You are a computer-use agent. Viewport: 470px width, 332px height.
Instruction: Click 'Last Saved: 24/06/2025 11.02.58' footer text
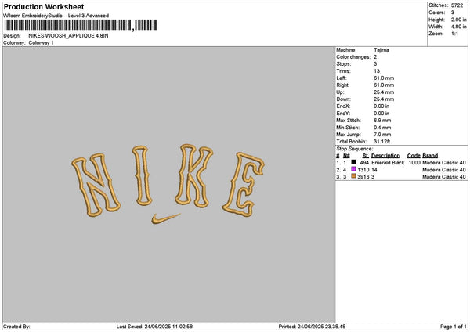[154, 327]
